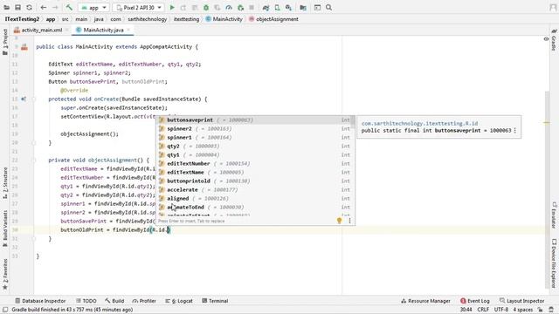Select editTextNumber in the completion list
This screenshot has width=559, height=314.
[x=254, y=164]
